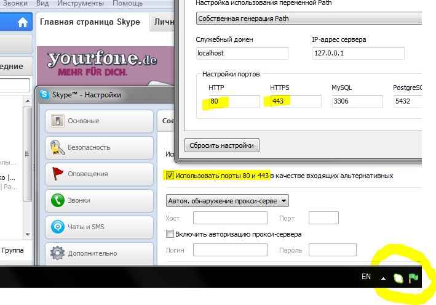
Task: Uncheck use ports 80 and 443 checkbox
Action: pos(170,176)
